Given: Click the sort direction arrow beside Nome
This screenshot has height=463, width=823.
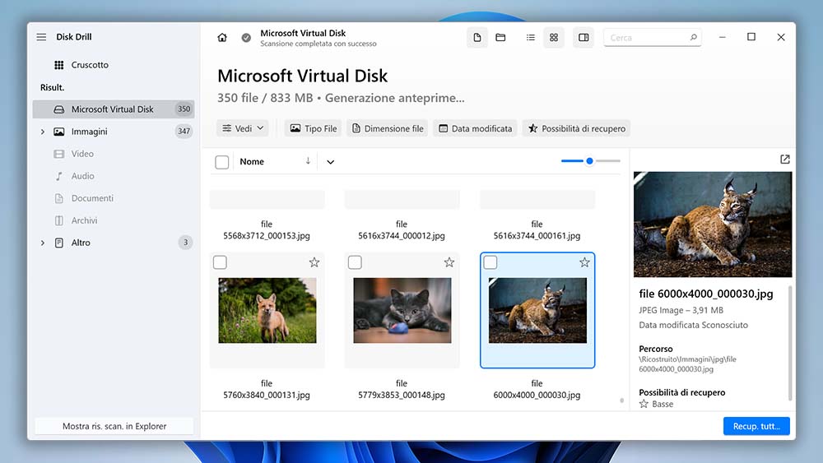Looking at the screenshot, I should (x=308, y=161).
